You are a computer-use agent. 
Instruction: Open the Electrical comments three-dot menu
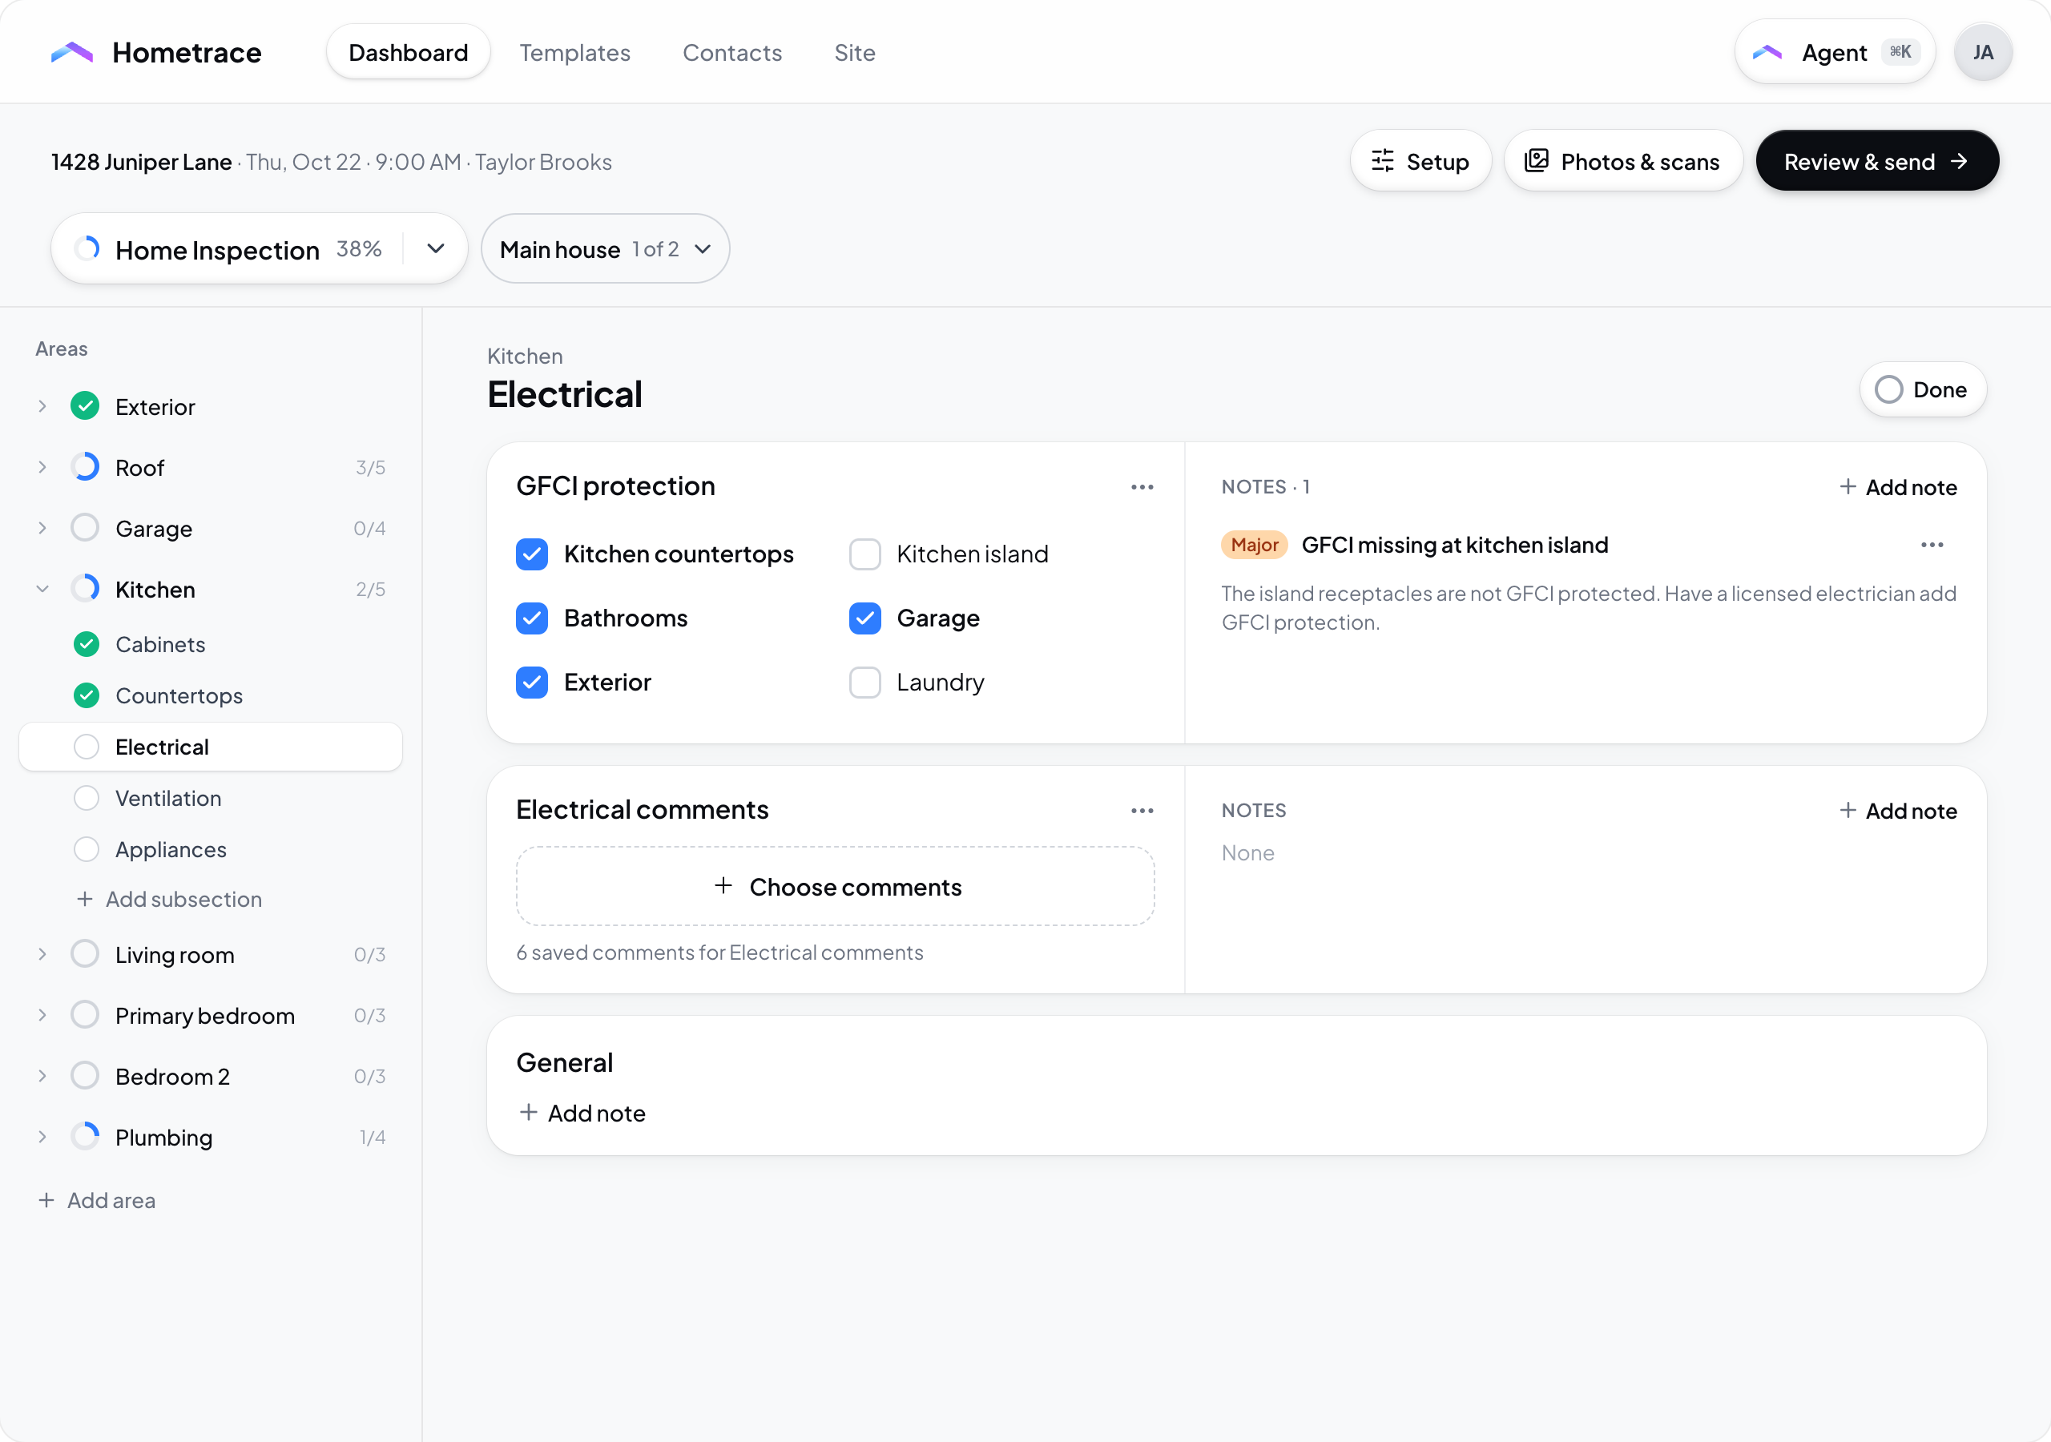pos(1142,811)
